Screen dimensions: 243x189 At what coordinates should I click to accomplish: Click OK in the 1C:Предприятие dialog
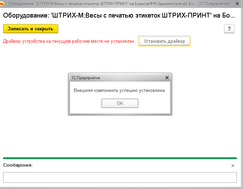click(120, 103)
